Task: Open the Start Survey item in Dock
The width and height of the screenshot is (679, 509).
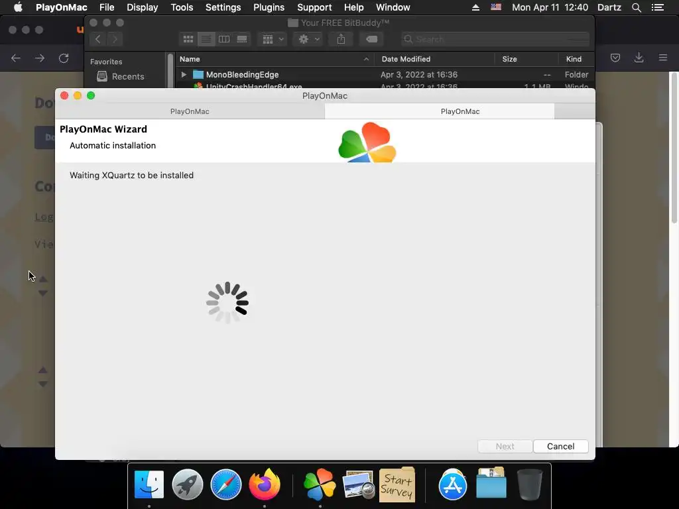Action: [397, 484]
